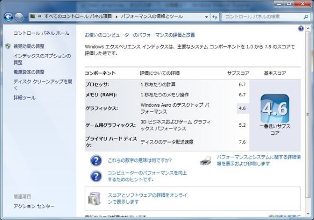Click 1 秒あたりのメモリ操作 description text
The width and height of the screenshot is (314, 220).
164,95
